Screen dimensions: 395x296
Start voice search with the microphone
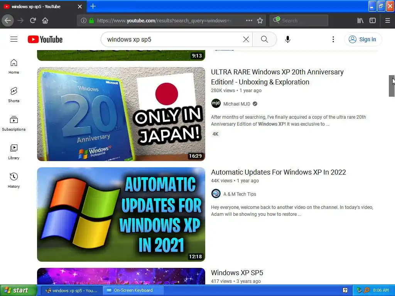[x=288, y=39]
